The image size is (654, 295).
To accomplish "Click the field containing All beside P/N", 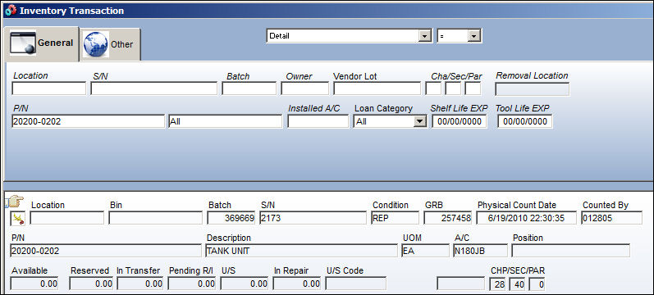I will 225,121.
